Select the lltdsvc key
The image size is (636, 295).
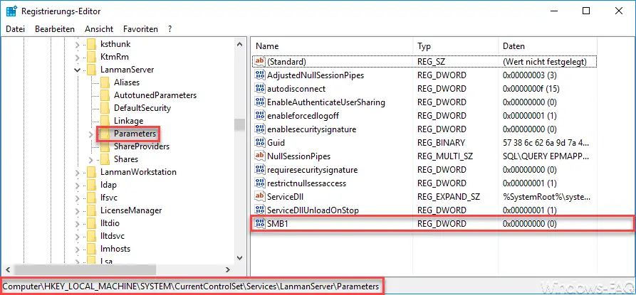[x=113, y=236]
